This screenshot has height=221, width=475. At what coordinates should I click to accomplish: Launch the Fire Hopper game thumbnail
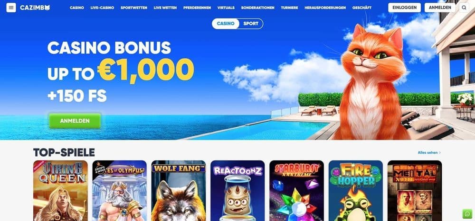pyautogui.click(x=356, y=191)
